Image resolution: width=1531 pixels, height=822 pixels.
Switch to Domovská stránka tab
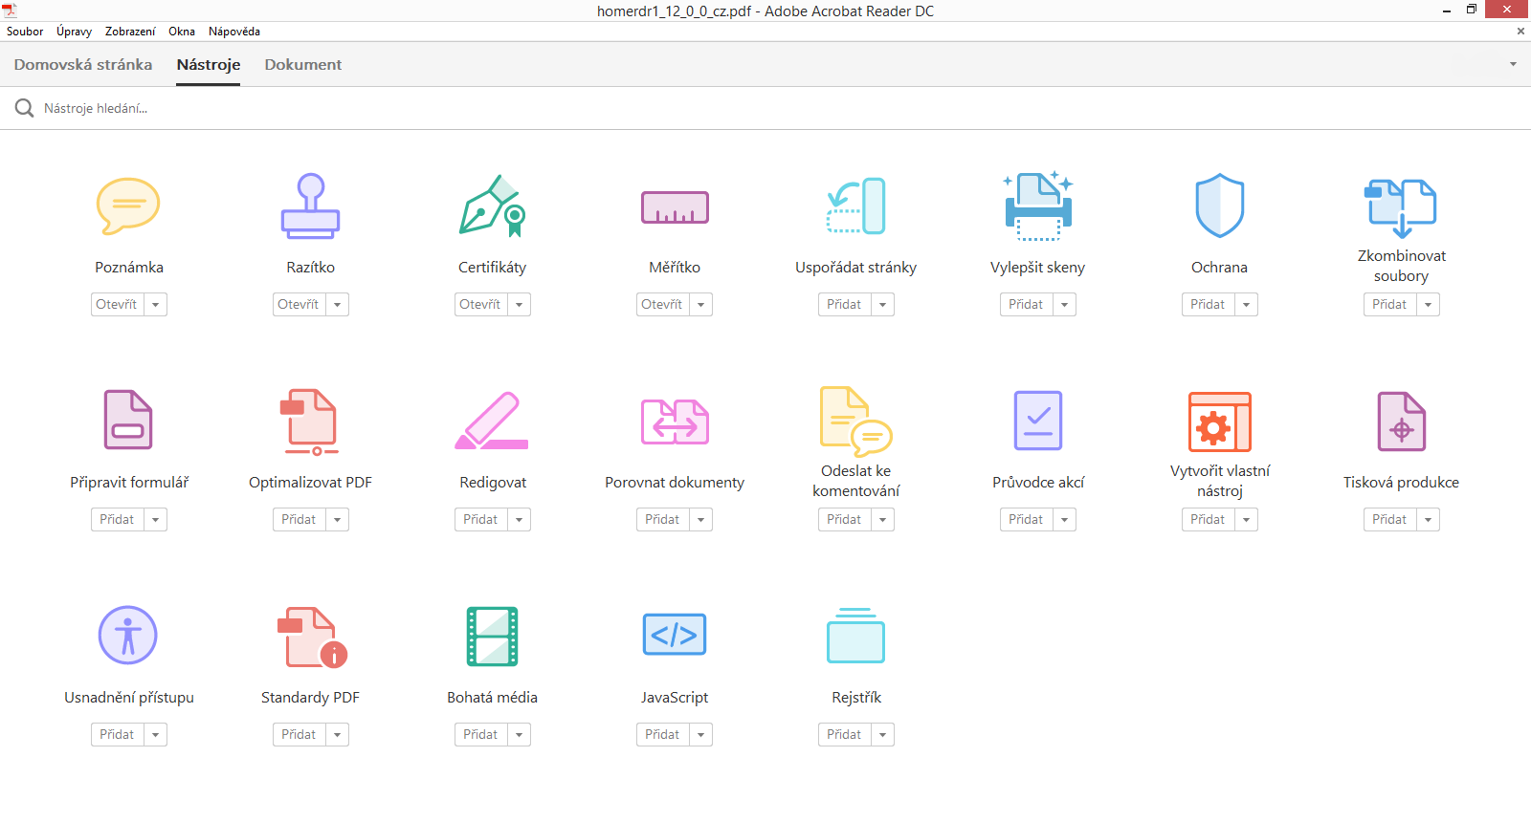click(83, 64)
